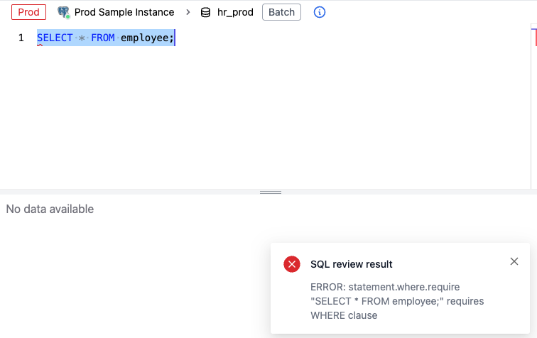The height and width of the screenshot is (338, 537).
Task: Click the statement.where.require error text
Action: click(x=385, y=287)
